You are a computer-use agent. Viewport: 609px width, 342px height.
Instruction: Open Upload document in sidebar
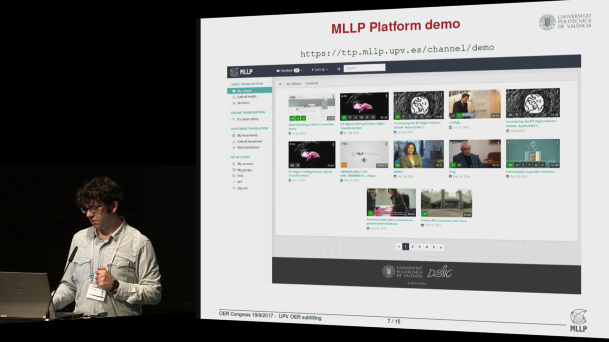[x=250, y=141]
